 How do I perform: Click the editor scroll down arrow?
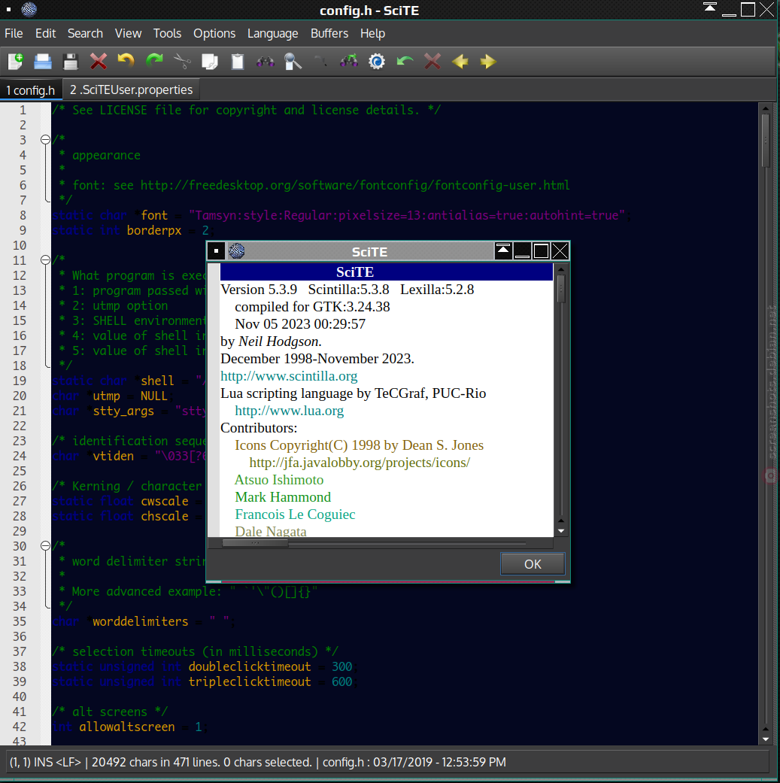click(766, 739)
